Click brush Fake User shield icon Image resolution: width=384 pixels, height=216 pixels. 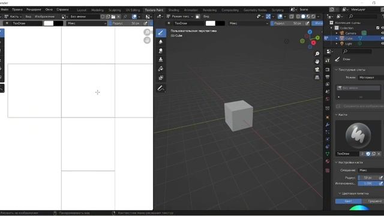(x=368, y=154)
